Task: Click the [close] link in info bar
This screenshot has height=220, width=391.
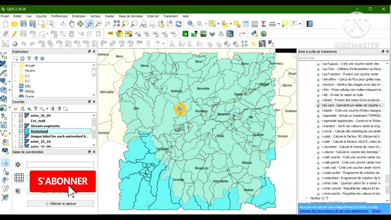Action: point(376,211)
